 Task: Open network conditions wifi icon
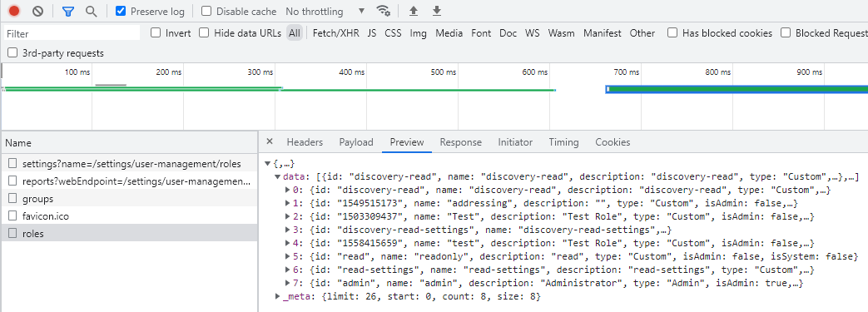(x=383, y=11)
